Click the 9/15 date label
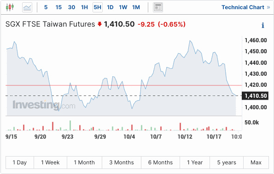274x174 pixels. (12, 136)
